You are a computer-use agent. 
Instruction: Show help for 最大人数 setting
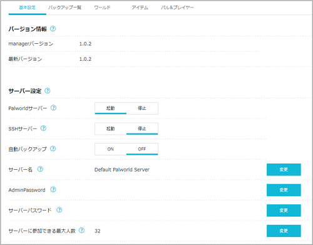click(81, 230)
